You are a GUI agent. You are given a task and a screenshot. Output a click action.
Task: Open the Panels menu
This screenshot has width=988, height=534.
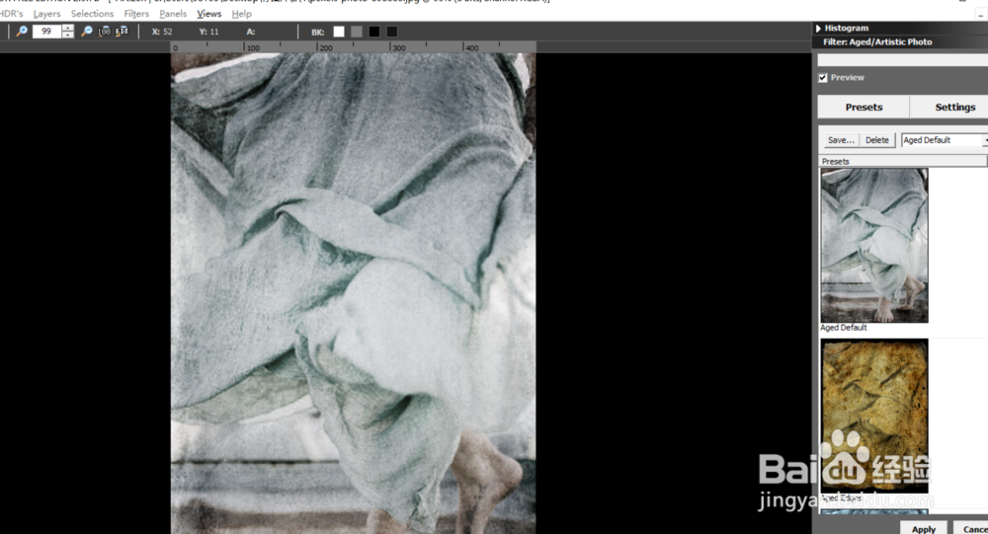point(173,13)
